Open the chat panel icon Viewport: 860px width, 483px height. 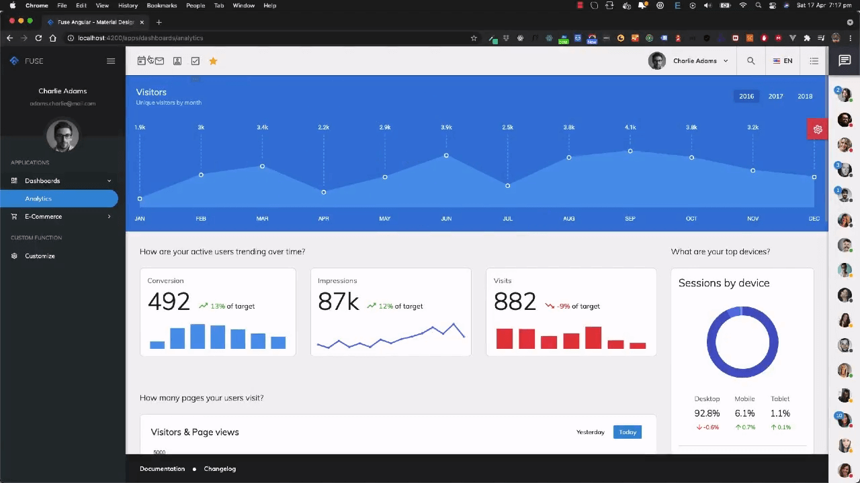point(844,61)
